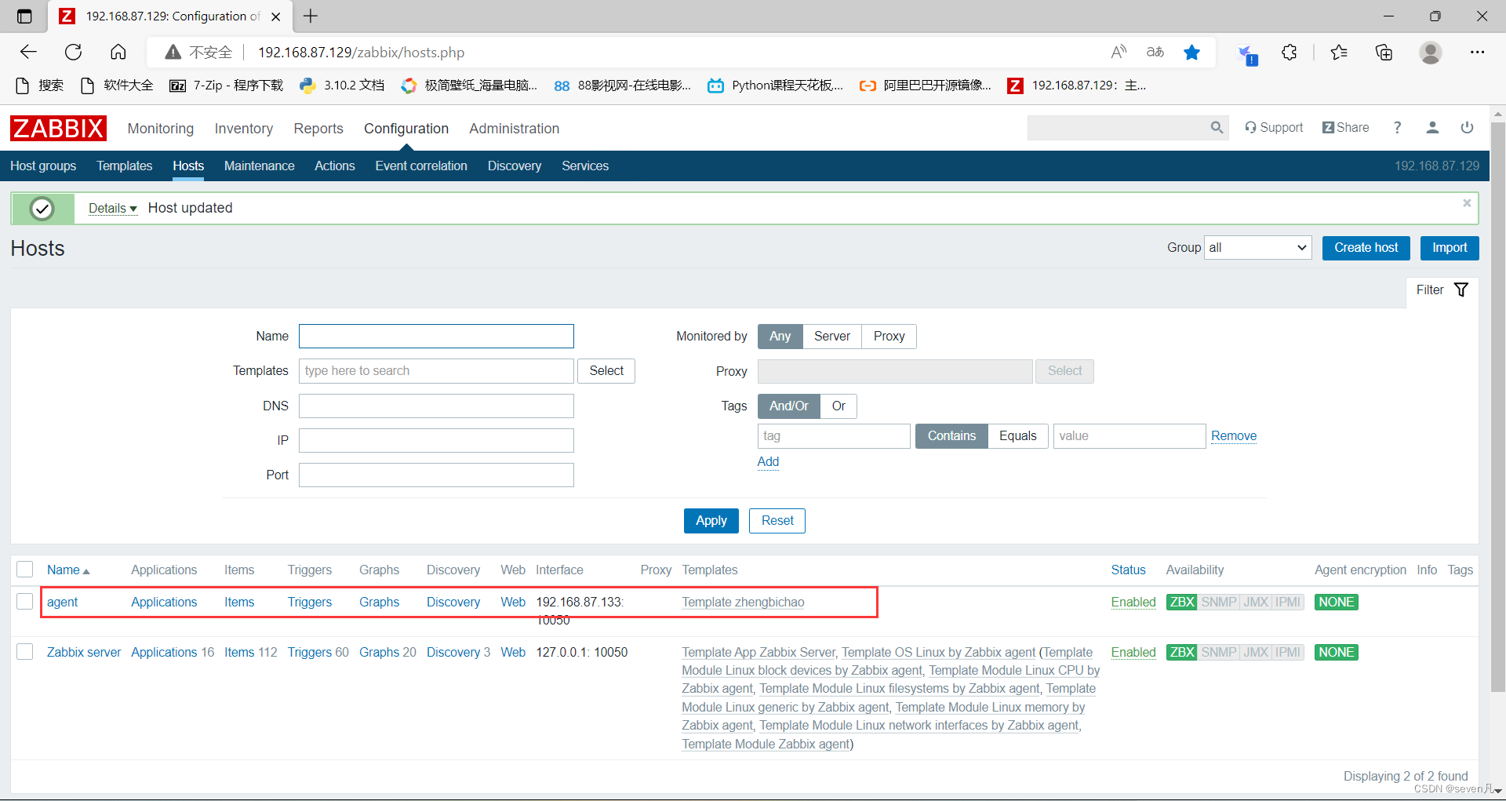1506x801 pixels.
Task: Reload the page with refresh icon
Action: pos(73,52)
